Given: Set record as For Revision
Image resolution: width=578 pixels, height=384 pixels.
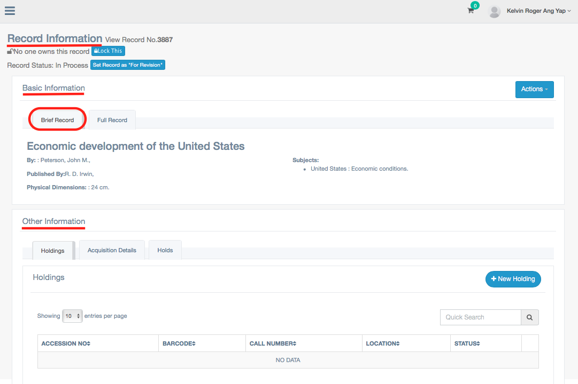Looking at the screenshot, I should tap(128, 65).
